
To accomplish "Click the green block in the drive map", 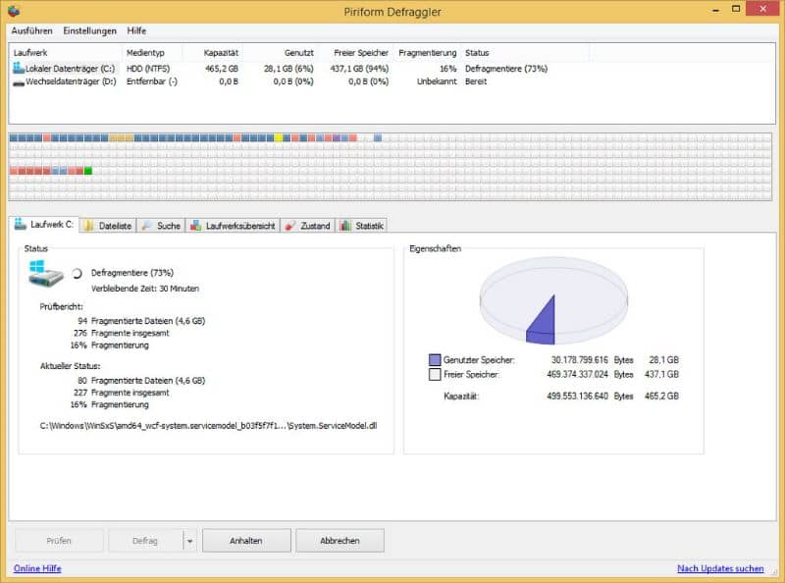I will 88,171.
